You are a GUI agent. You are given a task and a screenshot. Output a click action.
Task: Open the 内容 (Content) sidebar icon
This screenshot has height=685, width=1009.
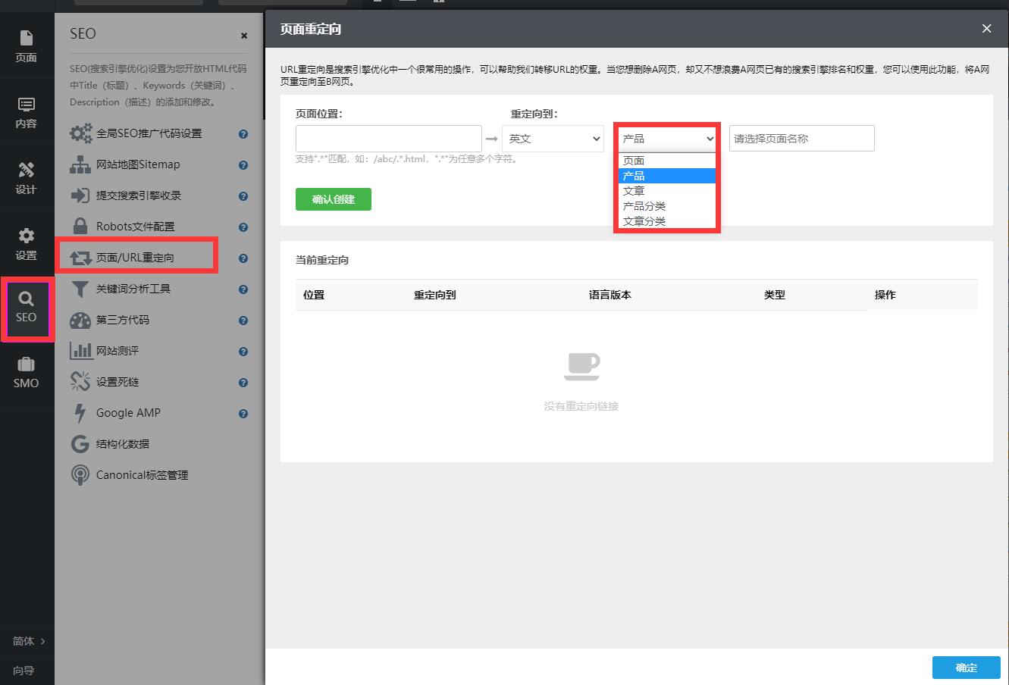[x=27, y=111]
